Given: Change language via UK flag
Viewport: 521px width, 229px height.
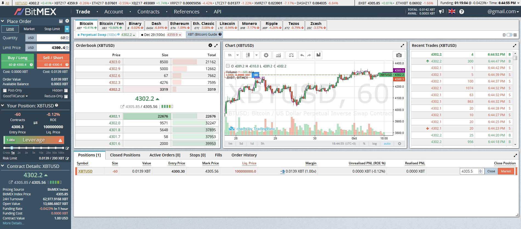Looking at the screenshot, I should pos(452,12).
